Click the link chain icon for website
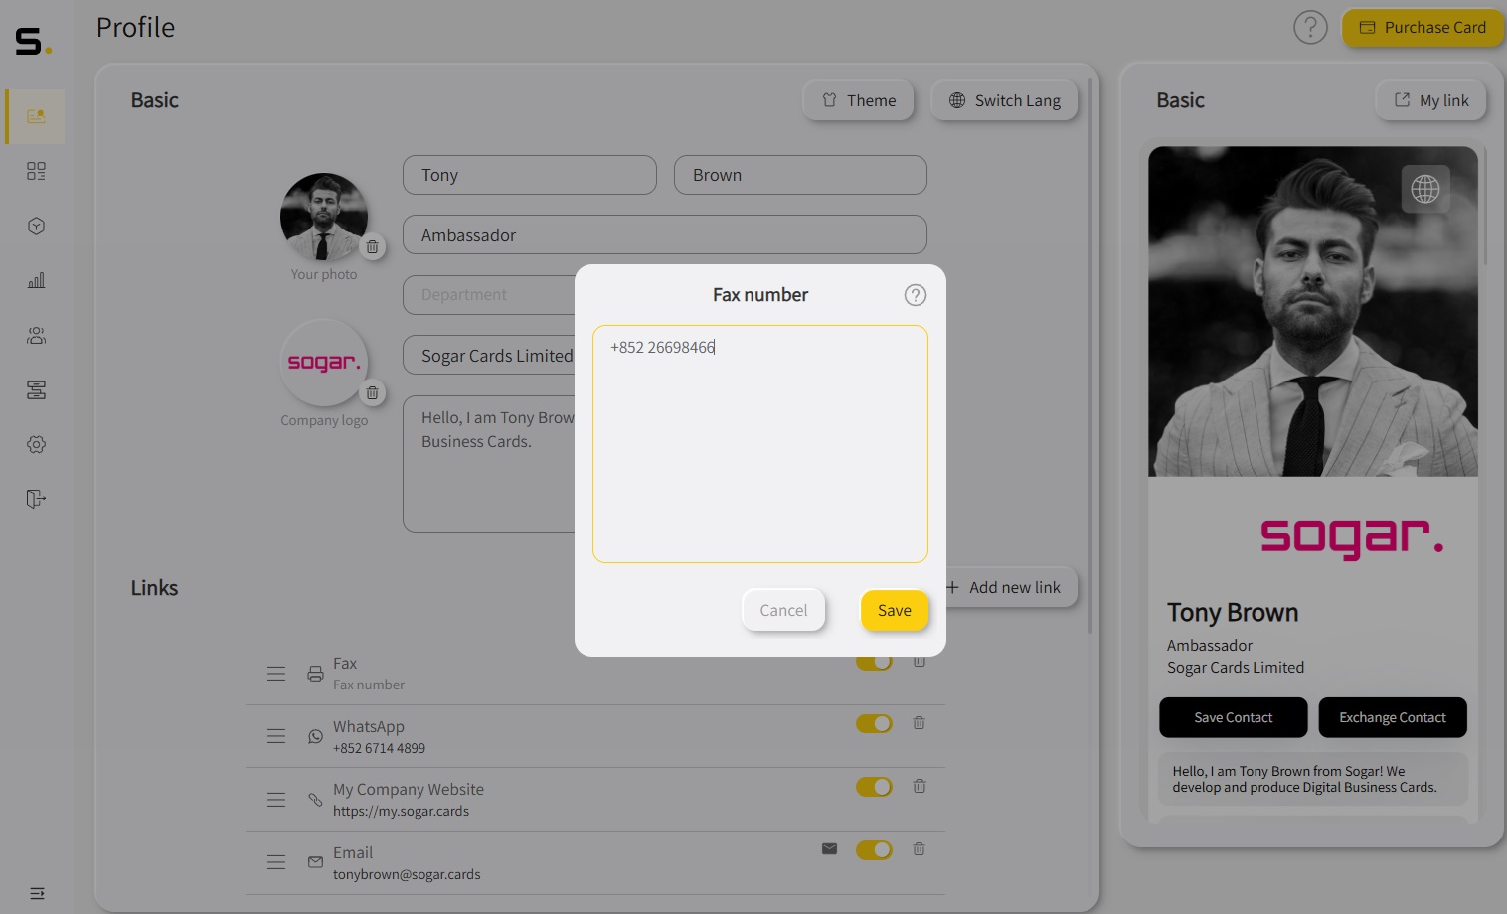 pos(315,800)
